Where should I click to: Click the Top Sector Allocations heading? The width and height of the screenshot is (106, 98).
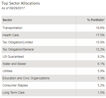tap(21, 3)
